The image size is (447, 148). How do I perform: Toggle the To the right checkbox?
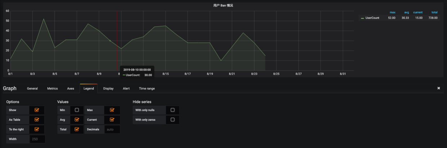point(37,129)
